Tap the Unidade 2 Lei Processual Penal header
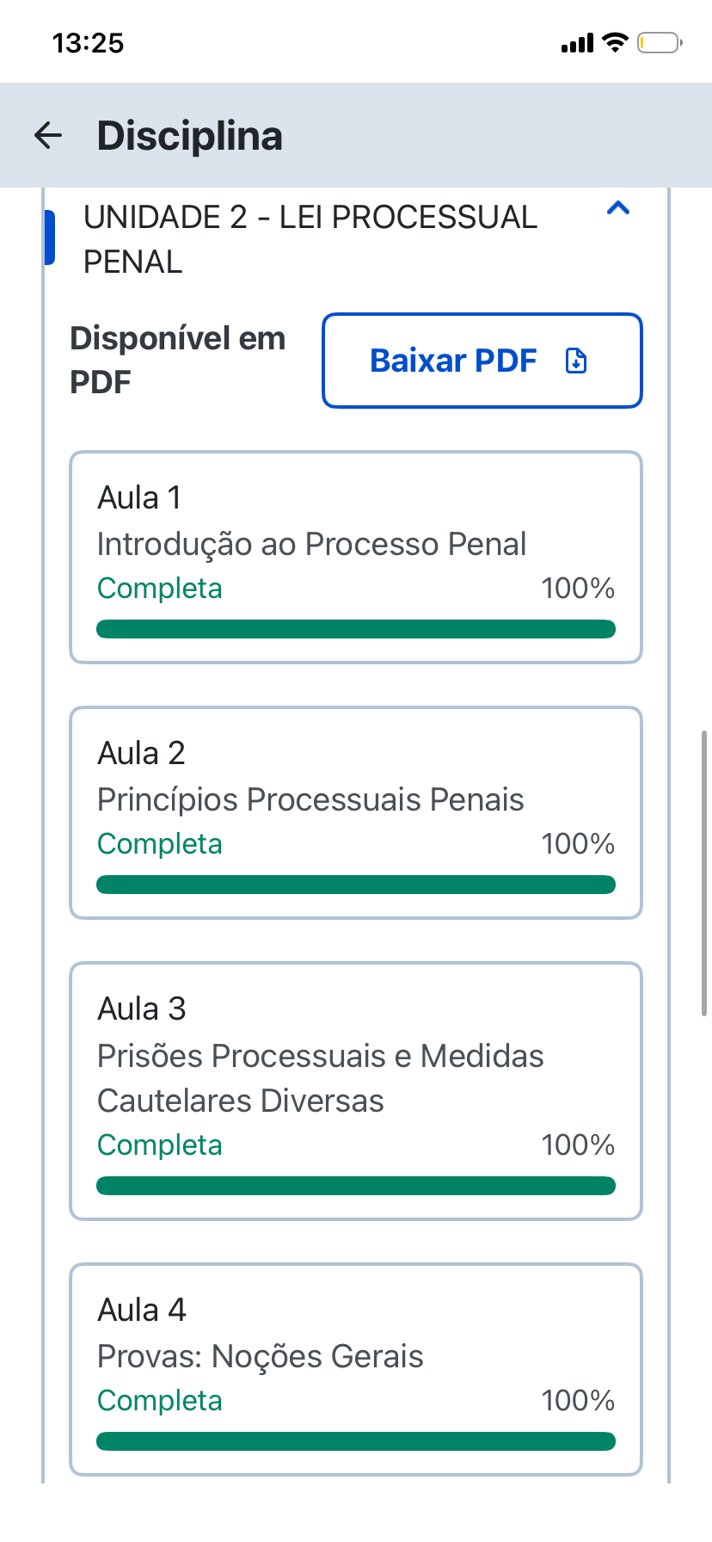Viewport: 712px width, 1542px height. pos(310,239)
